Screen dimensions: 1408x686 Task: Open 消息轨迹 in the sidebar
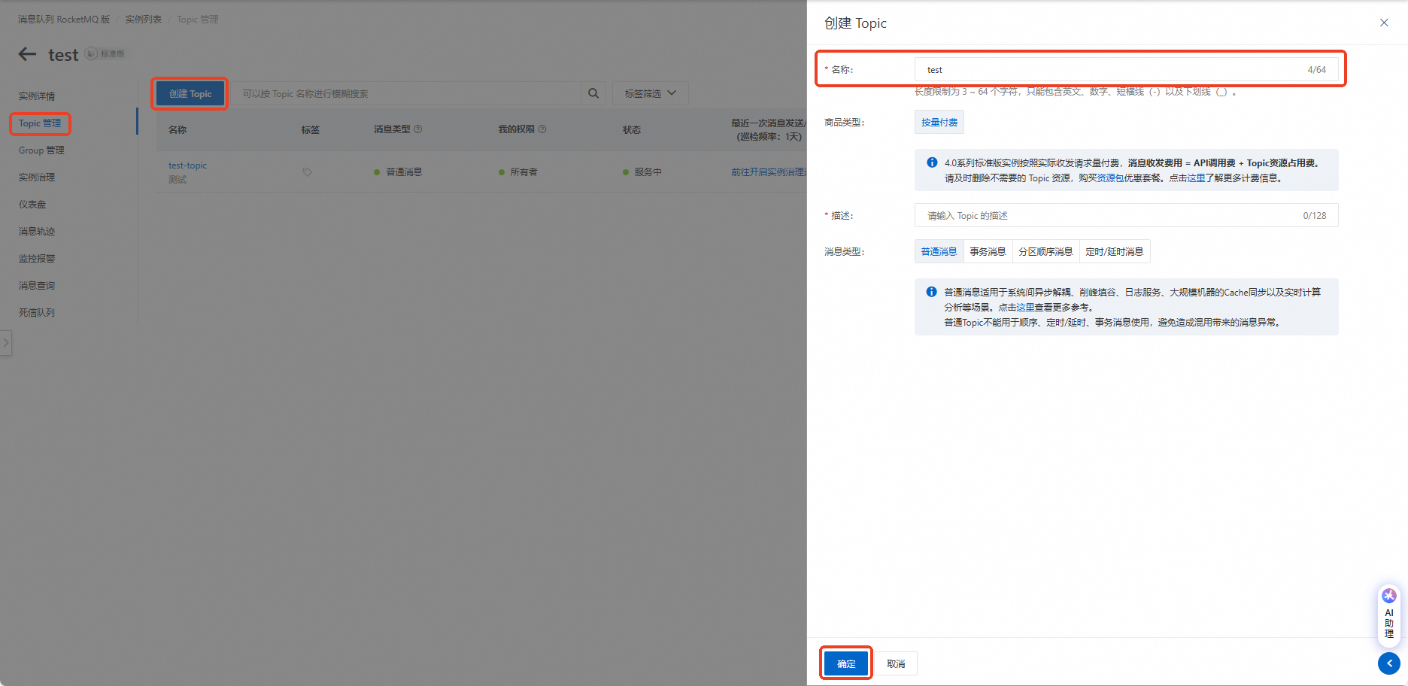point(37,232)
